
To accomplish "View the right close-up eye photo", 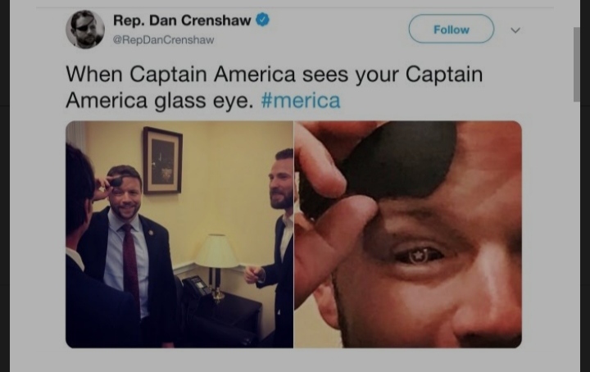I will 408,234.
